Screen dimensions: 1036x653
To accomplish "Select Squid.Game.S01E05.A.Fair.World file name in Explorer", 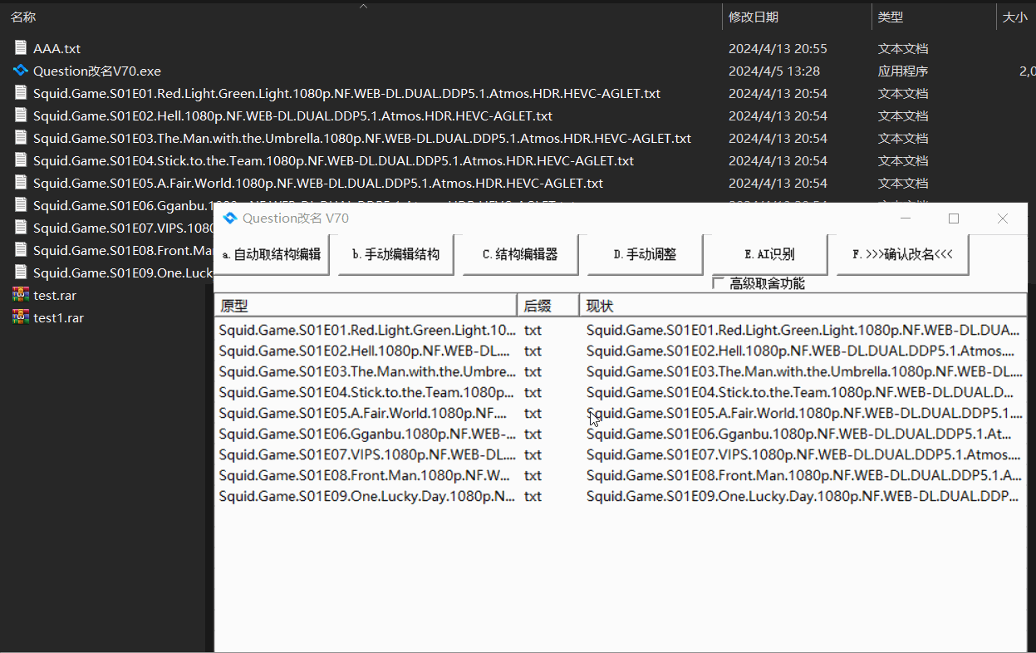I will coord(318,184).
